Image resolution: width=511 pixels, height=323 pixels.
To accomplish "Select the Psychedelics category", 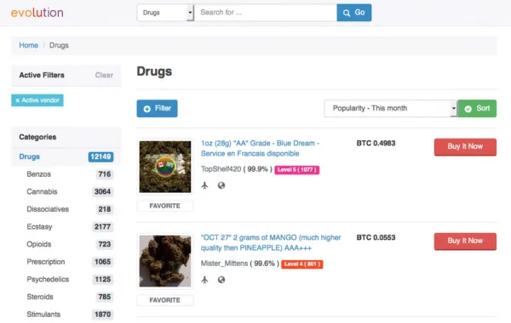I will pyautogui.click(x=48, y=280).
